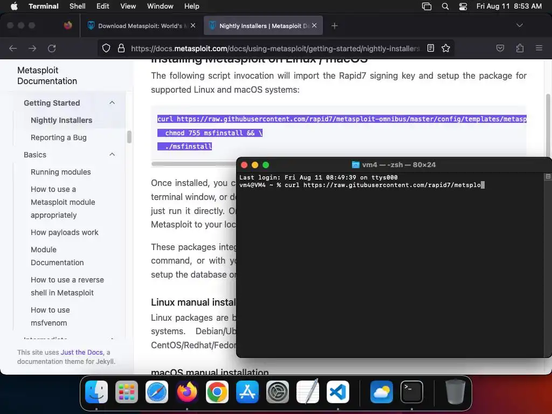
Task: Open the Window menu
Action: pos(160,6)
